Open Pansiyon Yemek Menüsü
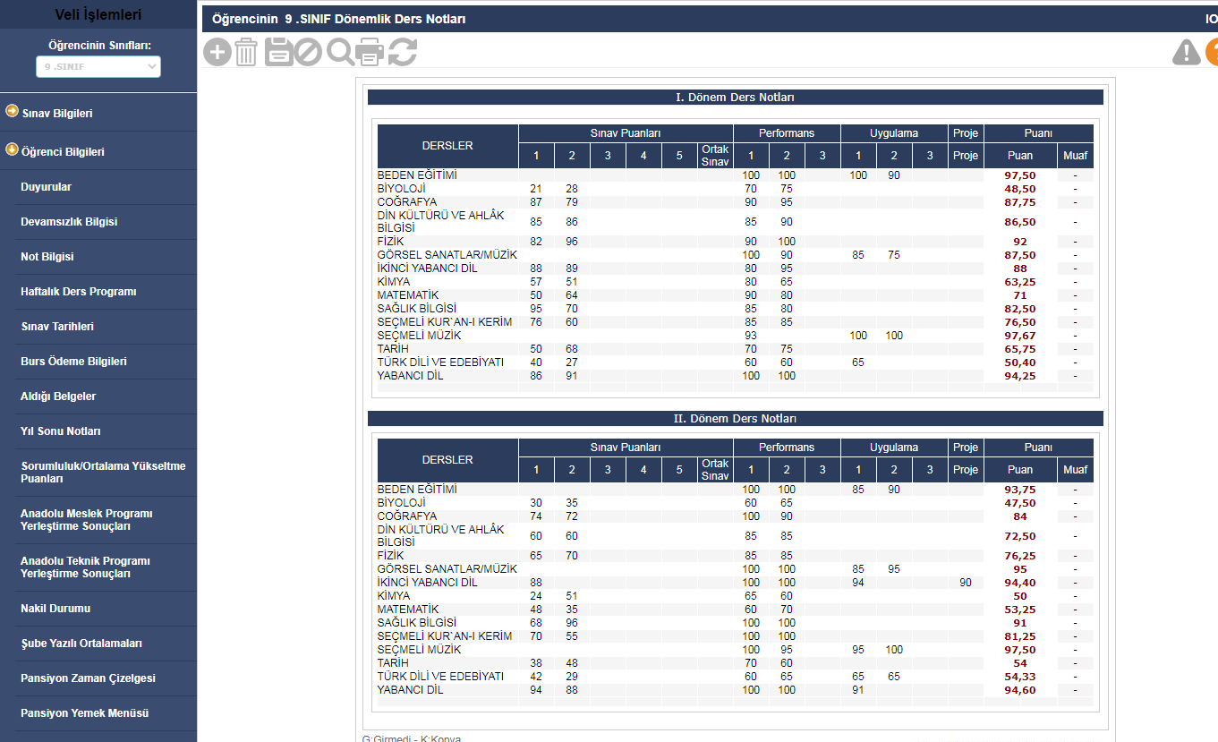The width and height of the screenshot is (1218, 742). coord(85,713)
